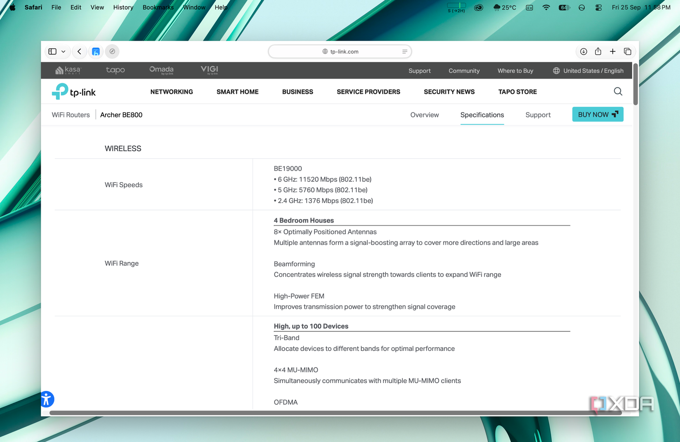Open the accessibility widget icon

tap(47, 399)
